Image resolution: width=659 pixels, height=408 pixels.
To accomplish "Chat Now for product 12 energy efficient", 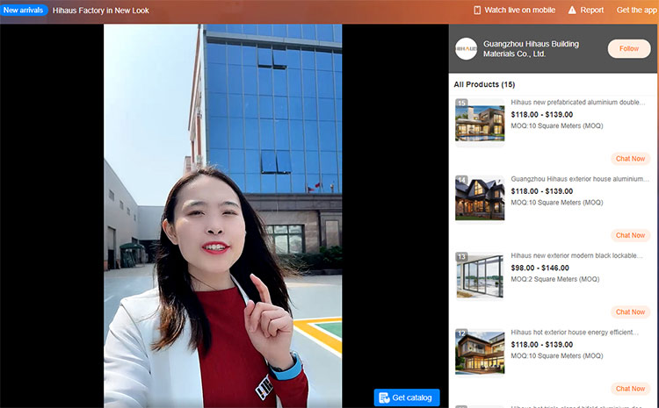I will [630, 389].
